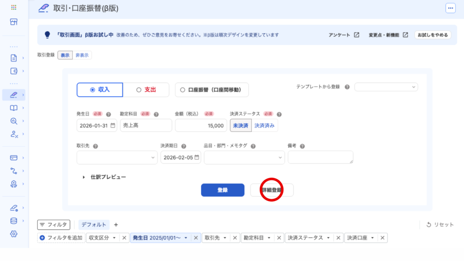The height and width of the screenshot is (261, 464).
Task: Select 非表示 for 取引登録 display
Action: (82, 55)
